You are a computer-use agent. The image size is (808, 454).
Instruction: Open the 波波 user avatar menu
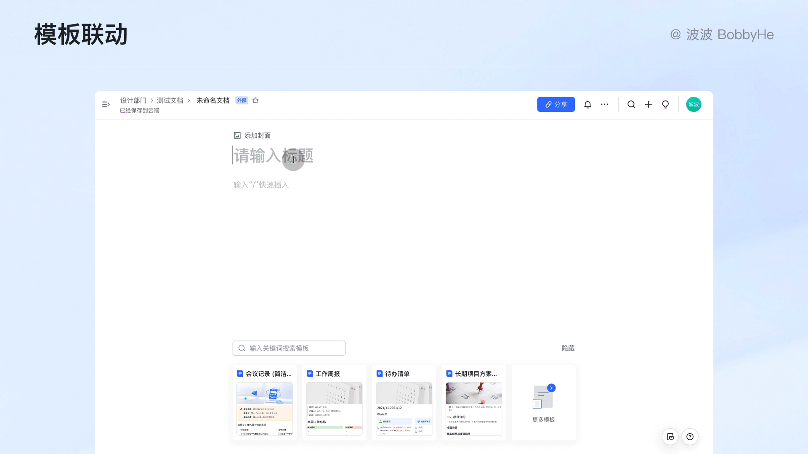point(694,104)
